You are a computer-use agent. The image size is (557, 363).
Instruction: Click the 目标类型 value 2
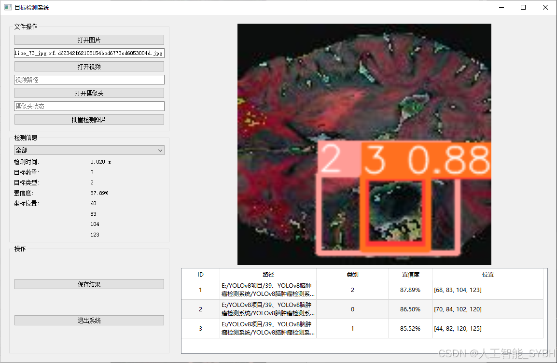(92, 182)
